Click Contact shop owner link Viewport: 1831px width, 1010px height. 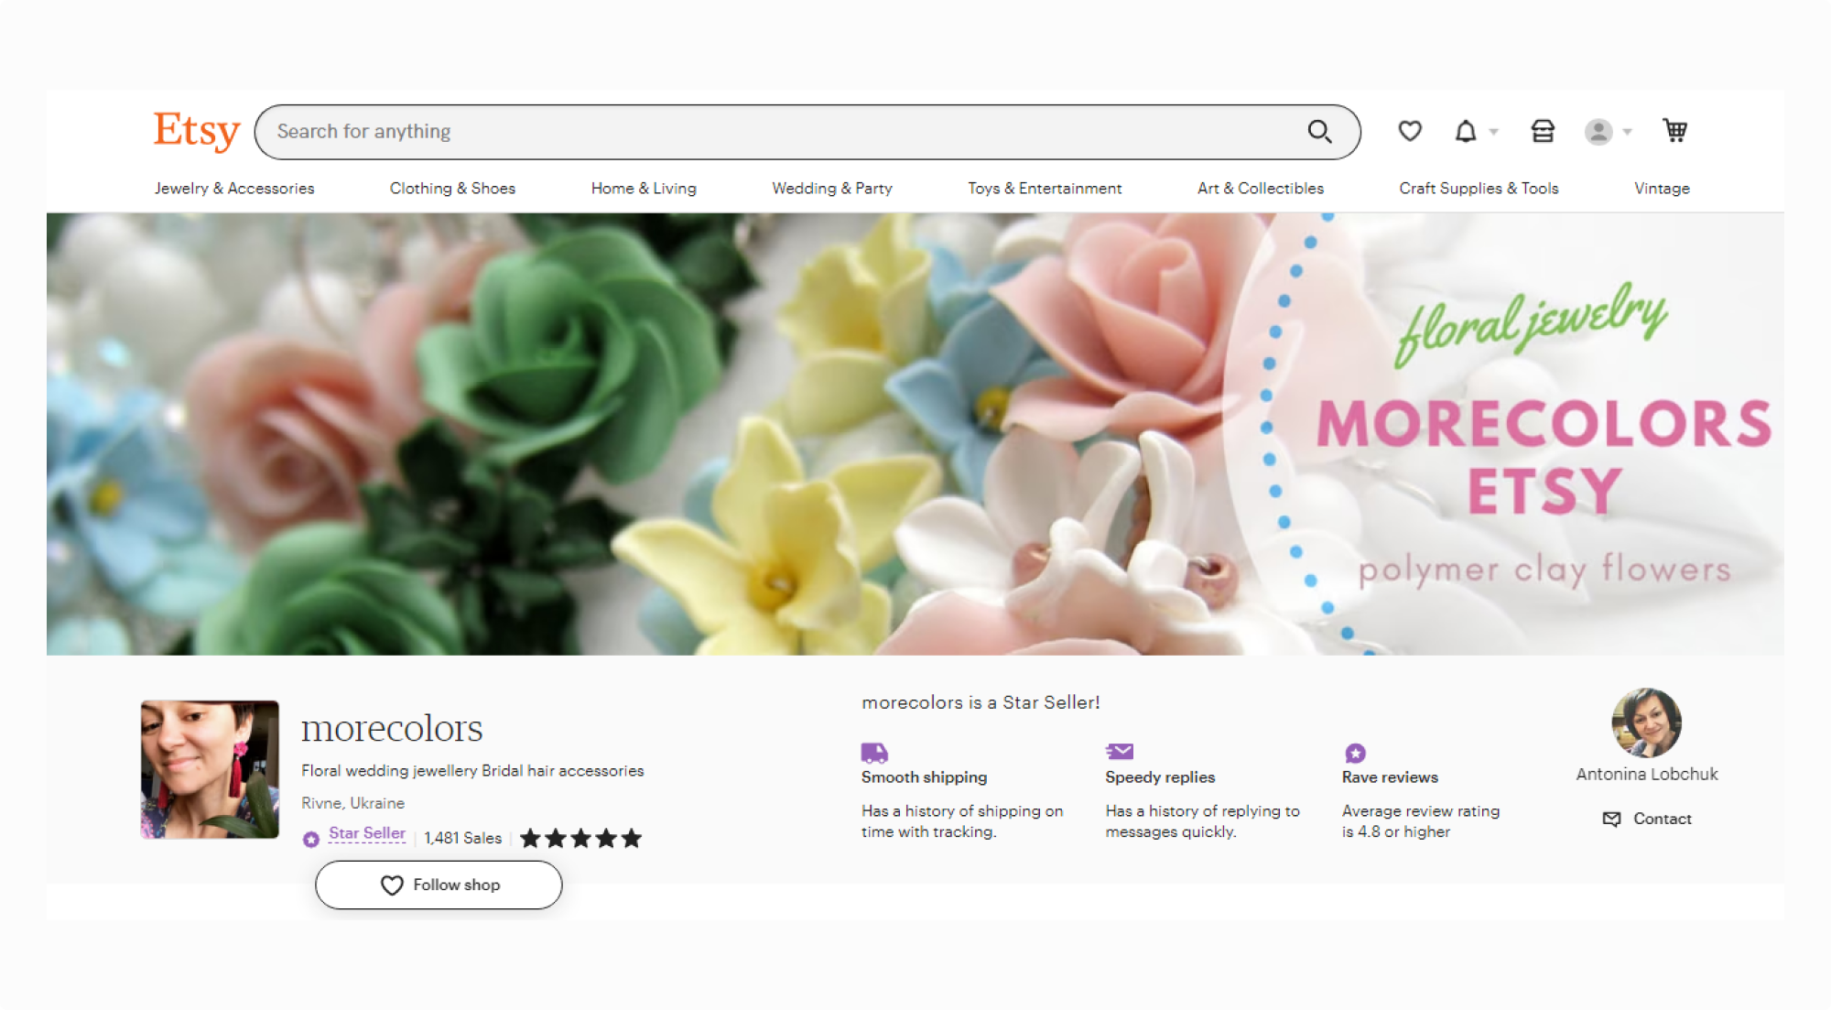pos(1647,819)
